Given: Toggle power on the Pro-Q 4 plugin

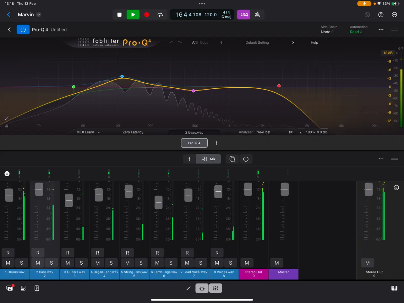Looking at the screenshot, I should tap(23, 30).
